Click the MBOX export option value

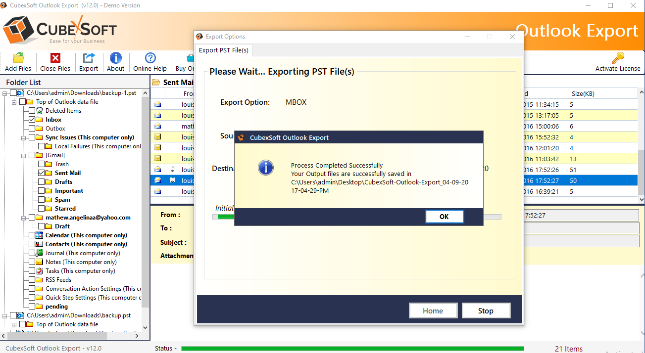(296, 102)
